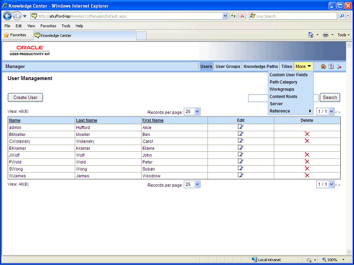Screen dimensions: 354x265
Task: Open top Records per page dropdown
Action: [x=192, y=112]
